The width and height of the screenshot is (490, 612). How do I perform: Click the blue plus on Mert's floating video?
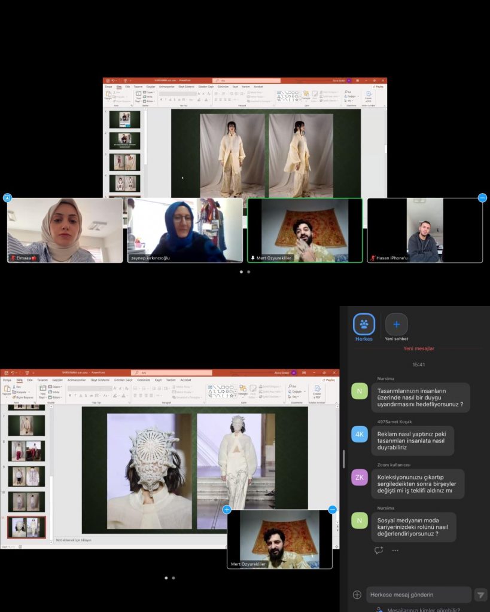[227, 509]
